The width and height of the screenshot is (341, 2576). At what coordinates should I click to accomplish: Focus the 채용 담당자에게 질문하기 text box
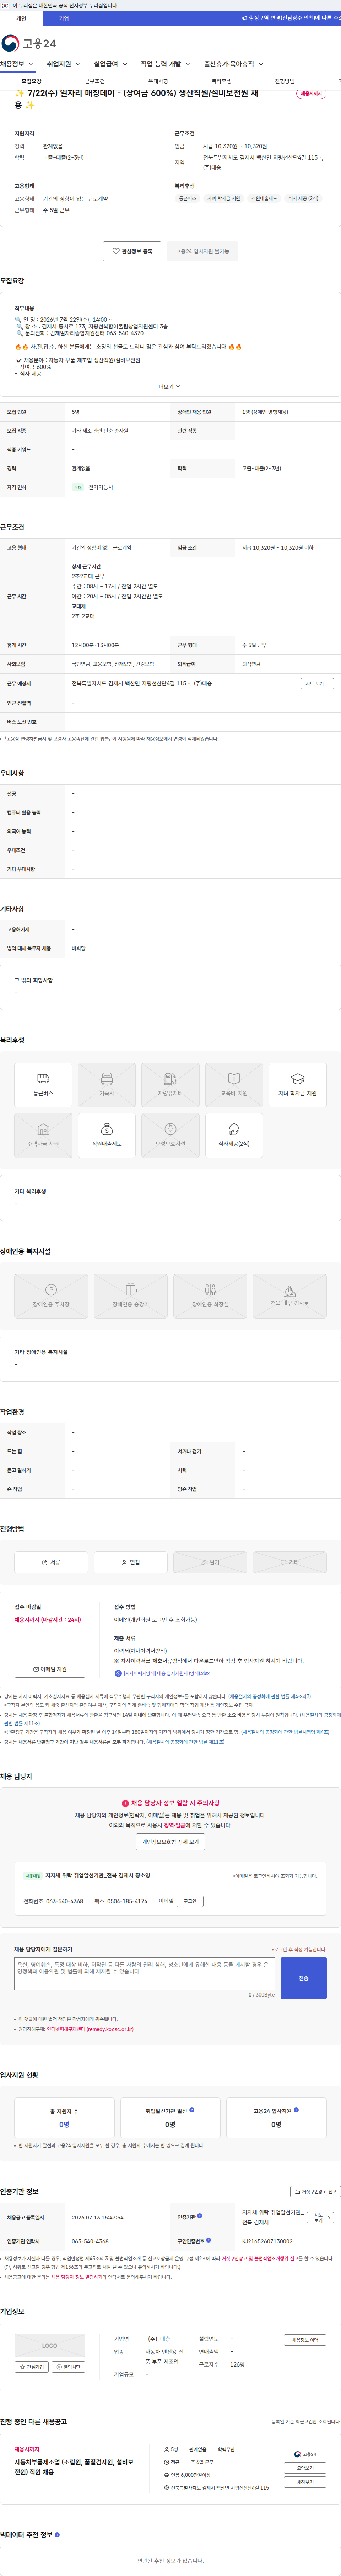tap(144, 1974)
